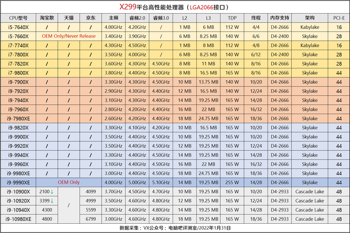Screen dimensions: 350x233
Task: Click the PCI-E column header
Action: click(x=339, y=18)
